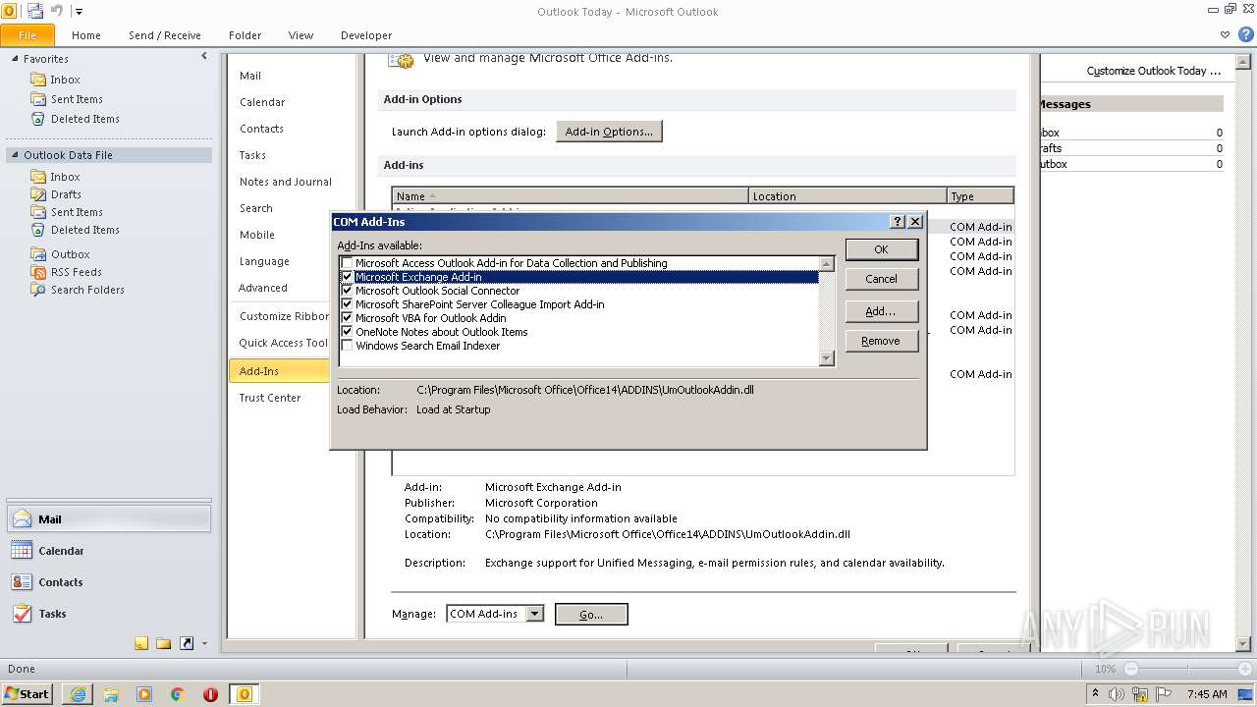The height and width of the screenshot is (707, 1257).
Task: Enable Windows Search Email Indexer checkbox
Action: [x=347, y=346]
